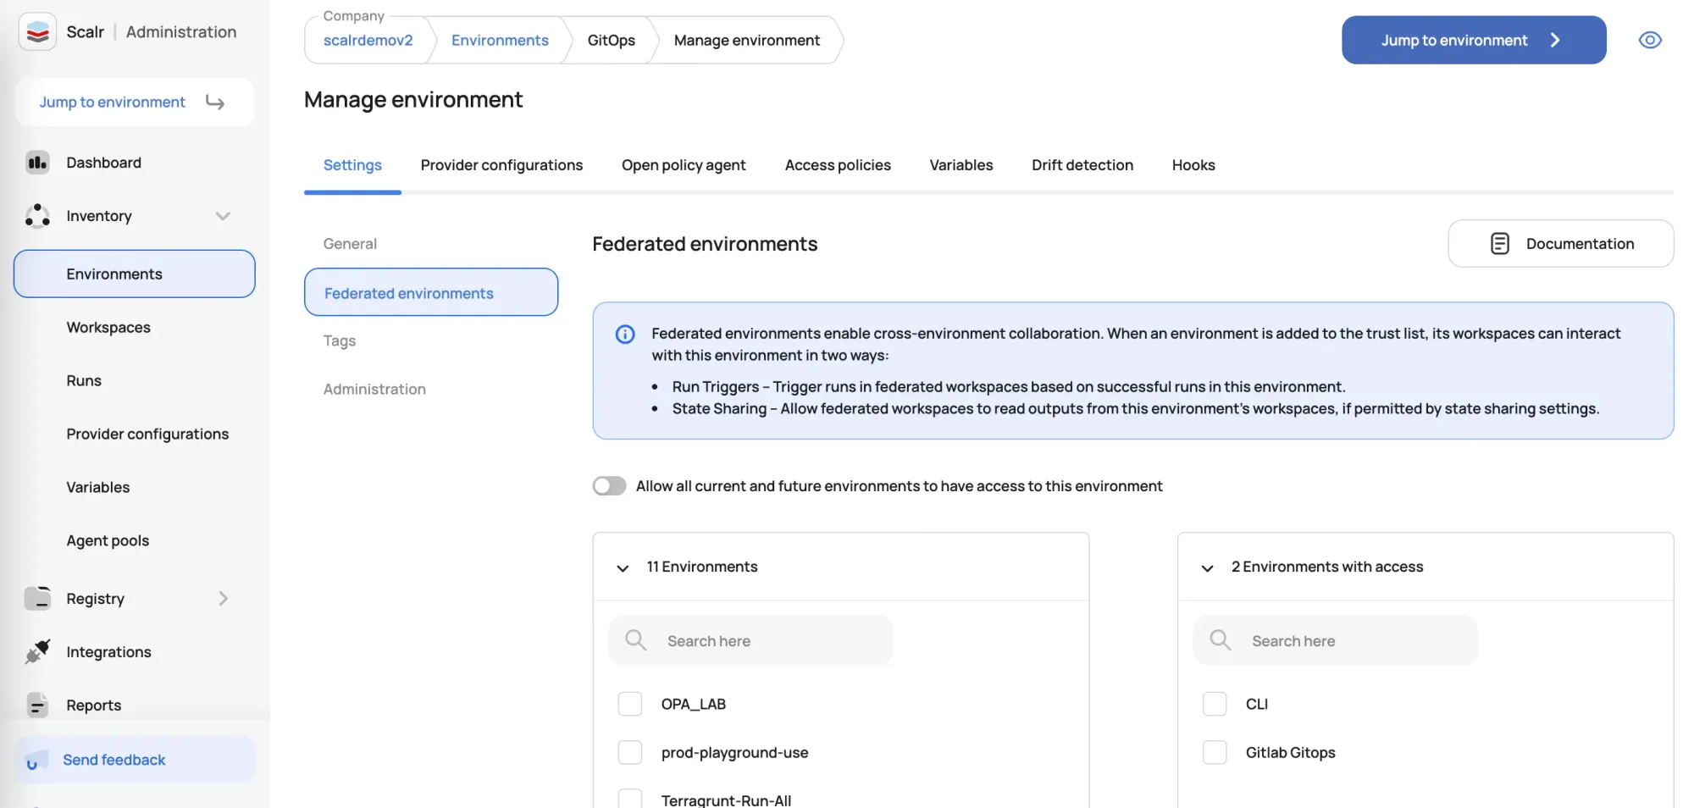Image resolution: width=1694 pixels, height=808 pixels.
Task: Open Environments in the sidebar
Action: [135, 274]
